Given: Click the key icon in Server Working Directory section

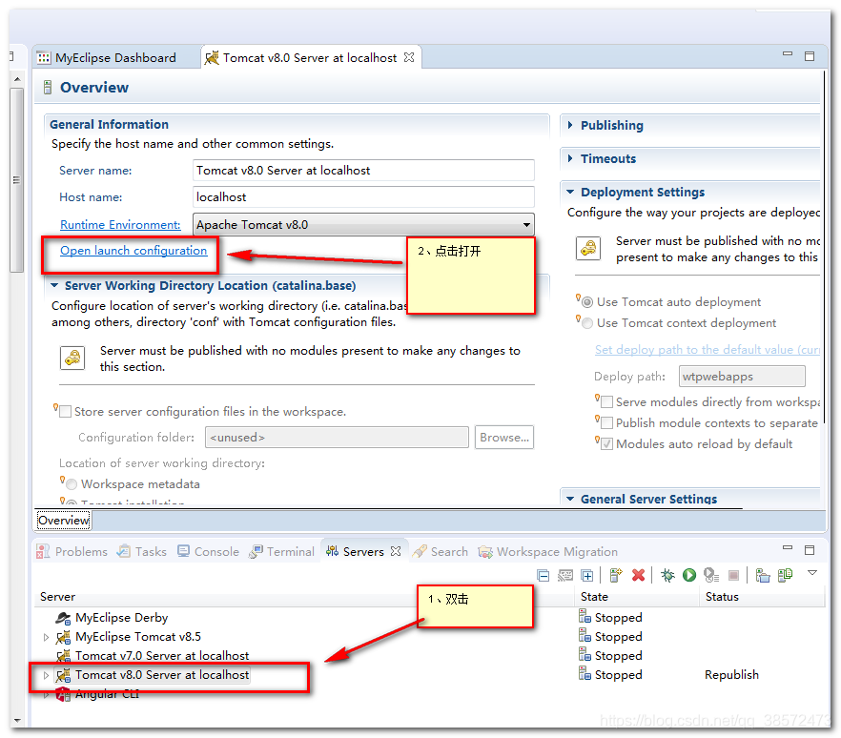Looking at the screenshot, I should 72,358.
